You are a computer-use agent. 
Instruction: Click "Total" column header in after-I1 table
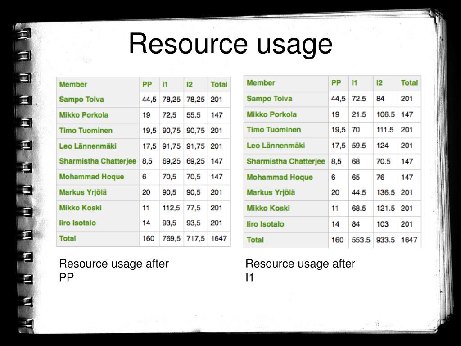(409, 83)
